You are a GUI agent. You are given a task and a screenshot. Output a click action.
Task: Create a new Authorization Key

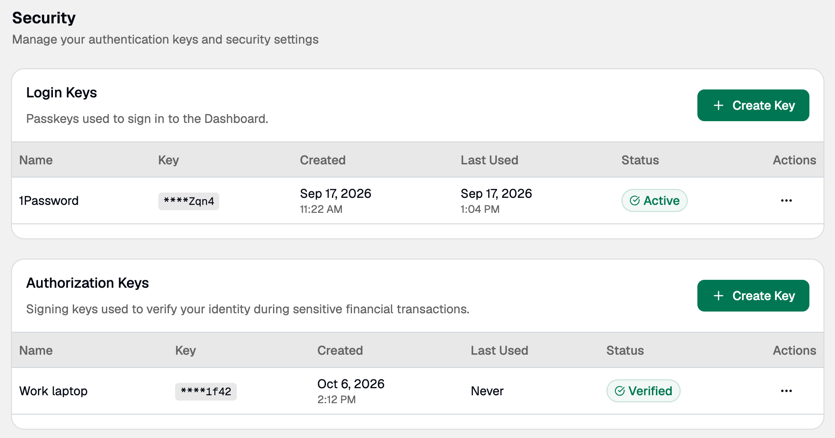click(x=753, y=296)
